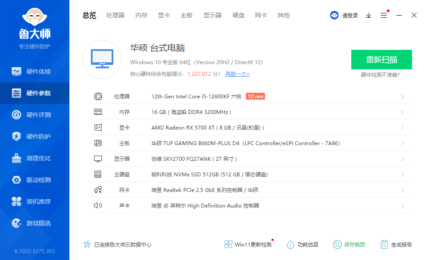Click 生成报告 to generate report
The width and height of the screenshot is (425, 260).
tap(396, 244)
